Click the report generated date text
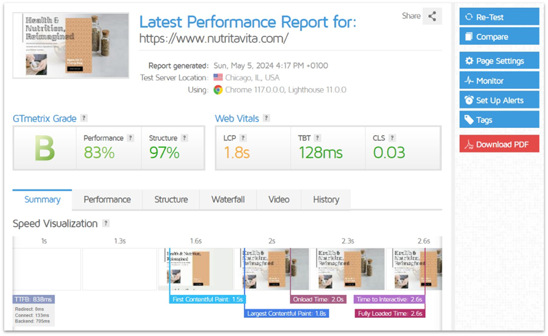The image size is (548, 336). click(x=271, y=65)
